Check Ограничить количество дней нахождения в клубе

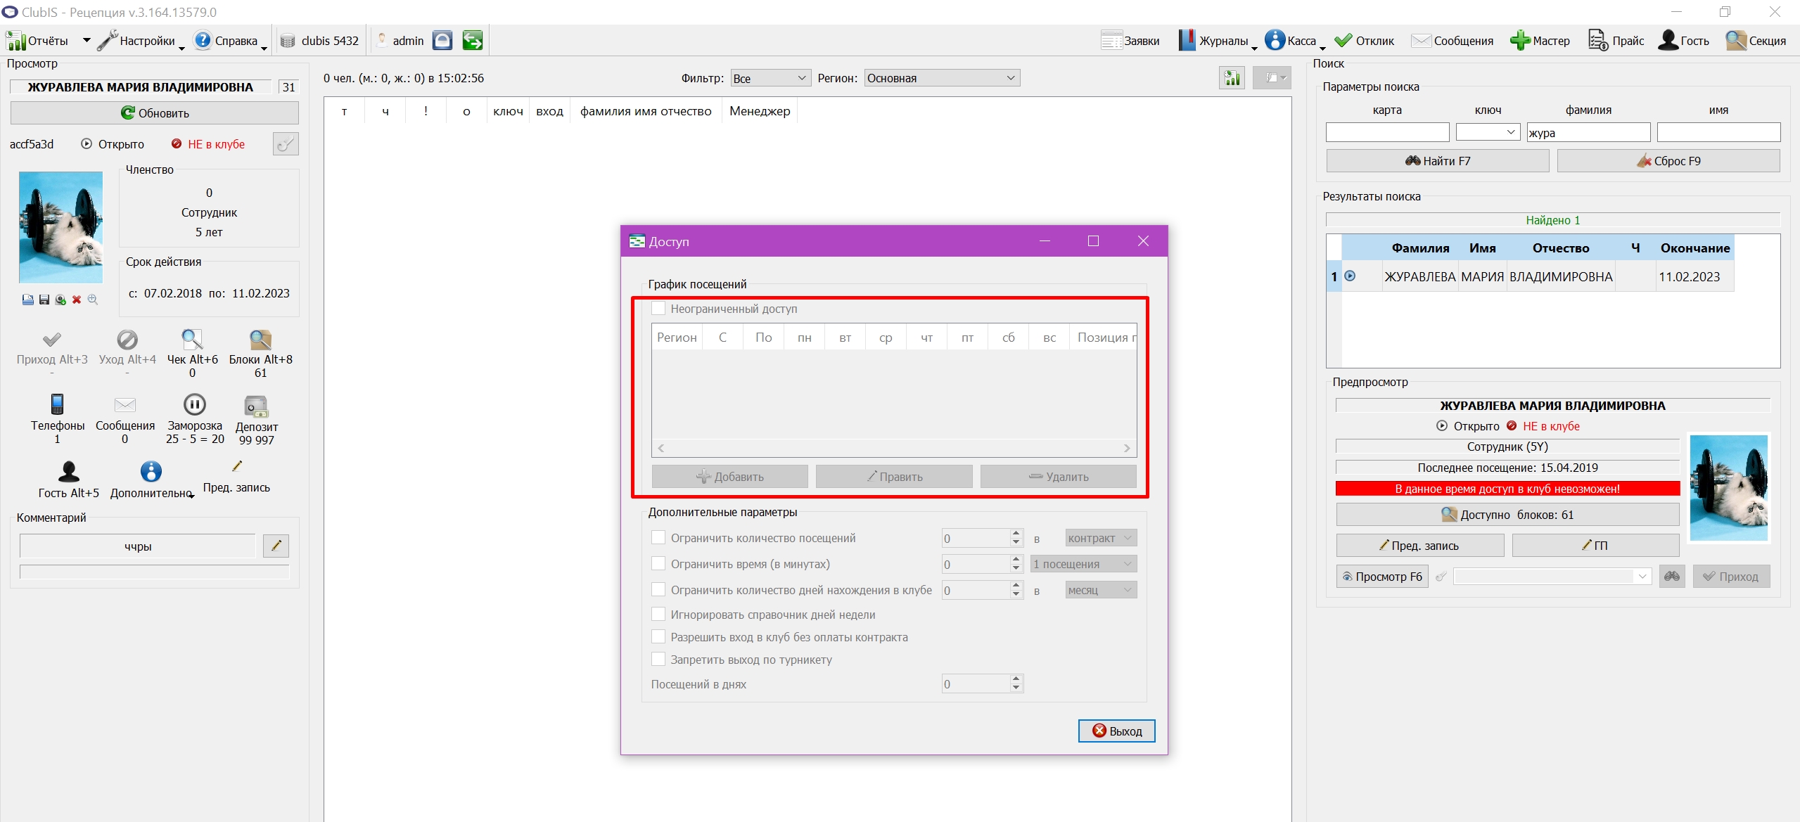pos(658,589)
